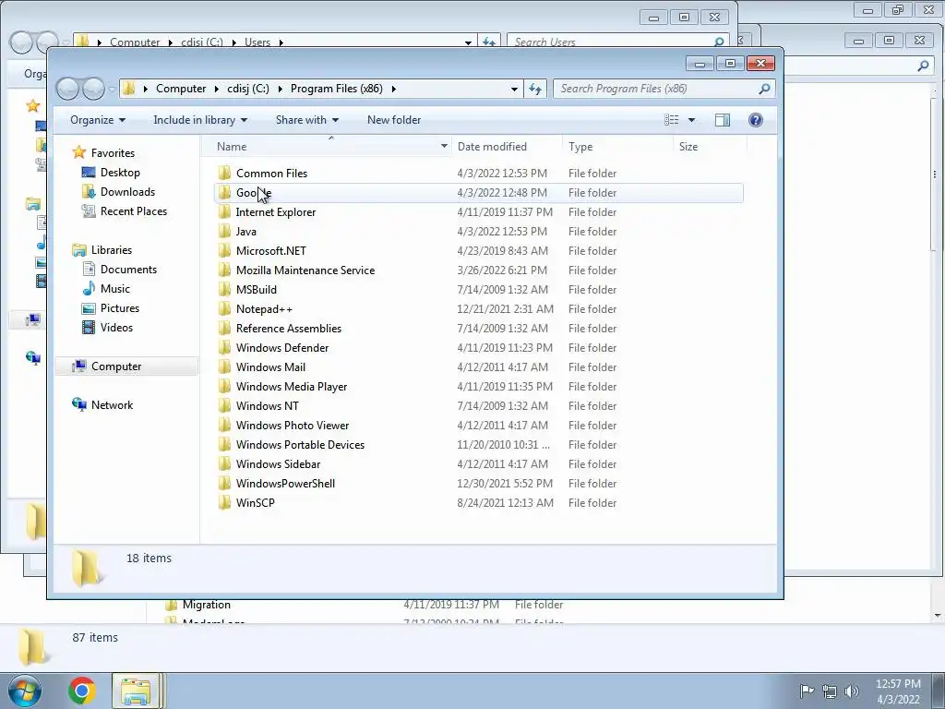Open the view options dropdown arrow
This screenshot has height=709, width=945.
(691, 120)
